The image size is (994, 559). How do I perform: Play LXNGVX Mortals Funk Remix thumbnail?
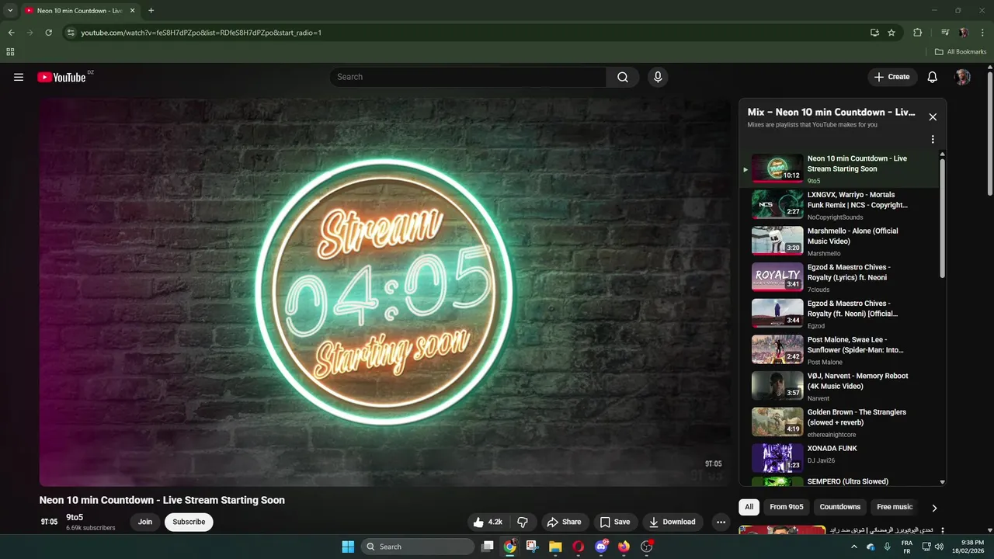pos(777,204)
